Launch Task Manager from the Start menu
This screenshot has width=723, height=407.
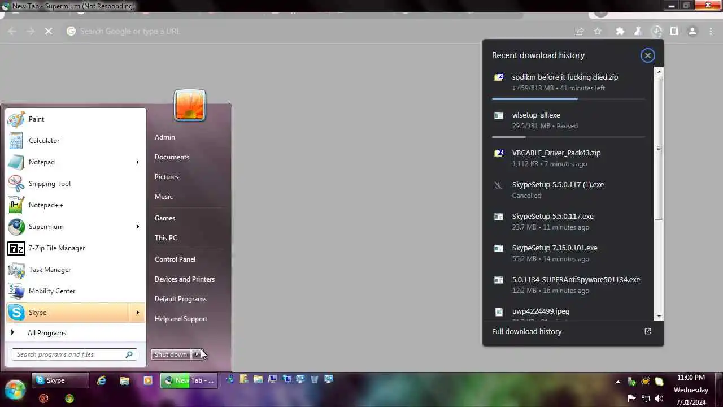pyautogui.click(x=76, y=270)
